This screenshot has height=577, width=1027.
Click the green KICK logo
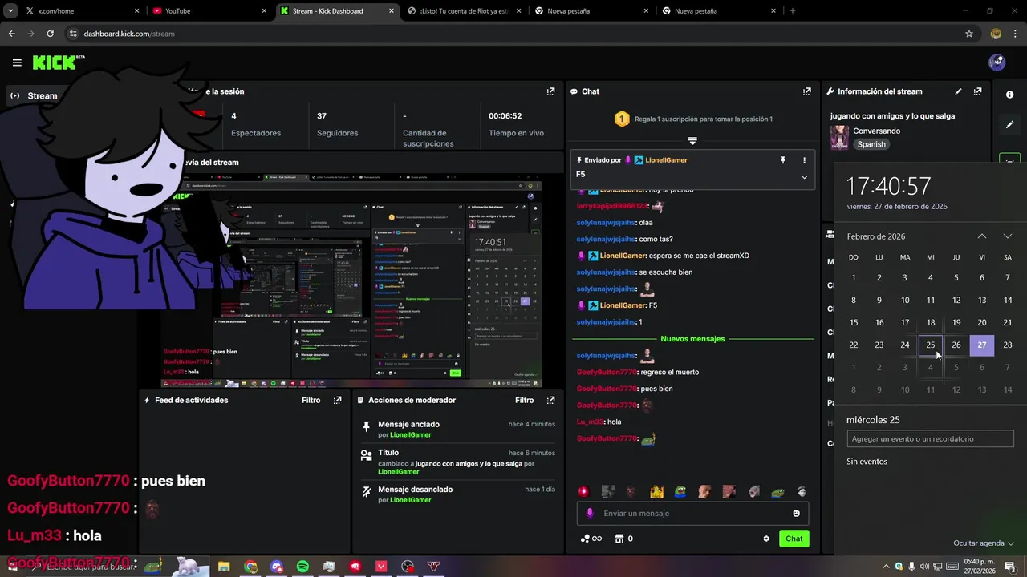(54, 63)
